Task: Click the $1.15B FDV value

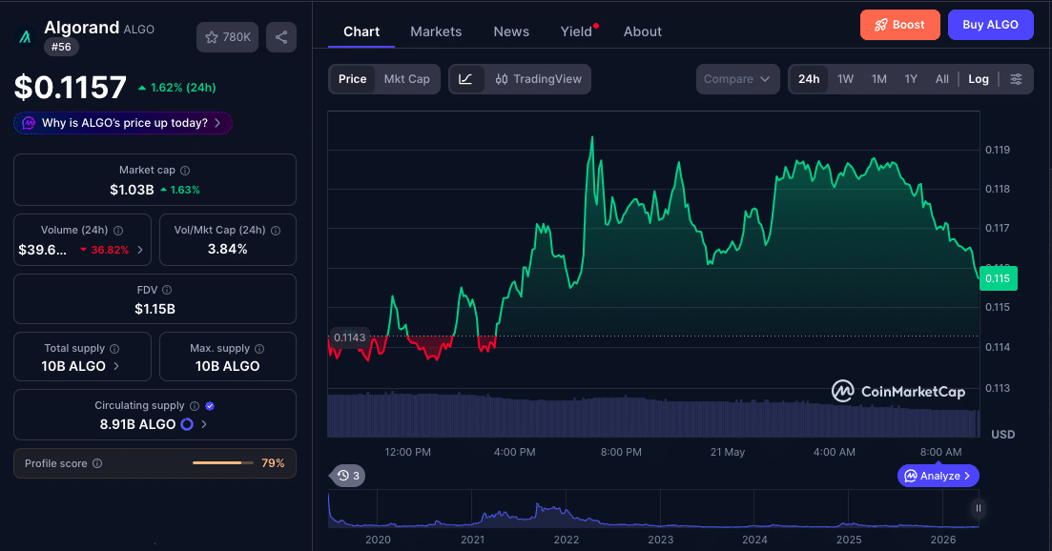Action: point(155,309)
